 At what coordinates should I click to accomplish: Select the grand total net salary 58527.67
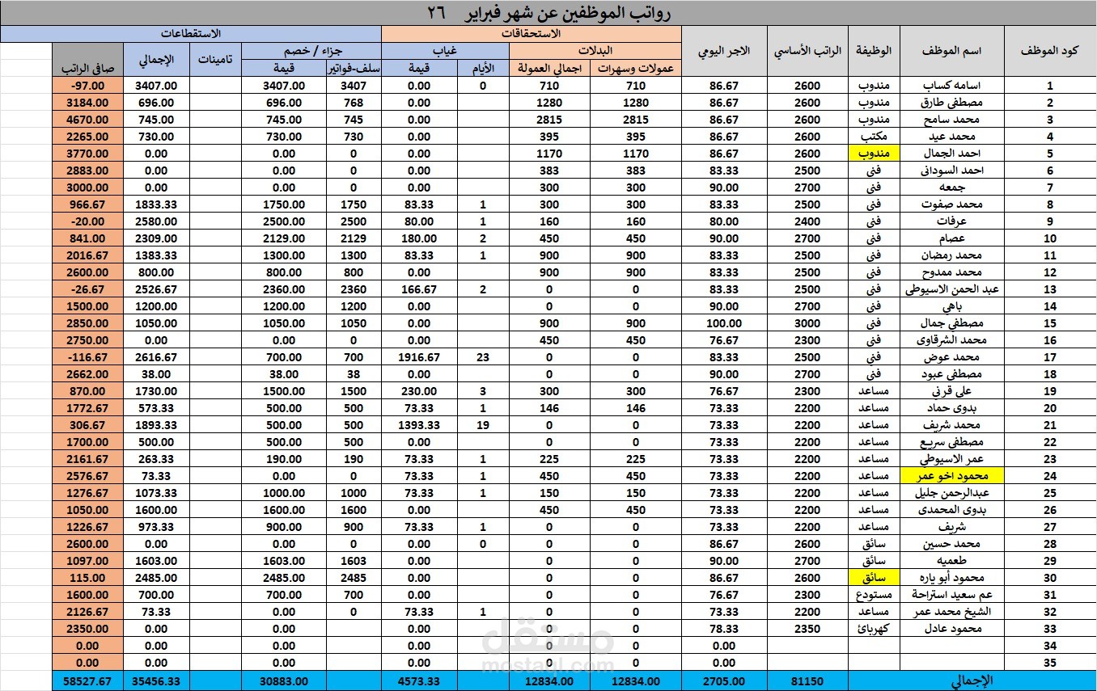(x=87, y=681)
